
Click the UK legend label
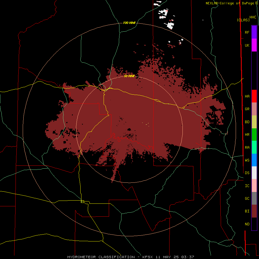pyautogui.click(x=247, y=45)
